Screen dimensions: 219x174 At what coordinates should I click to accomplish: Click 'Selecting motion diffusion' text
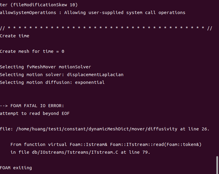tap(35, 82)
